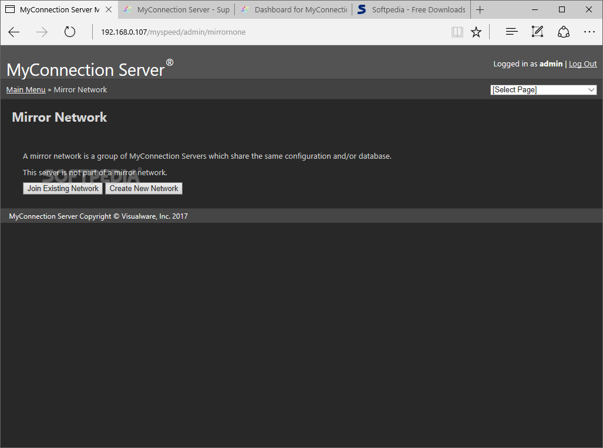Screen dimensions: 603x448
Task: Close the MyConnection Server M tab
Action: (109, 9)
